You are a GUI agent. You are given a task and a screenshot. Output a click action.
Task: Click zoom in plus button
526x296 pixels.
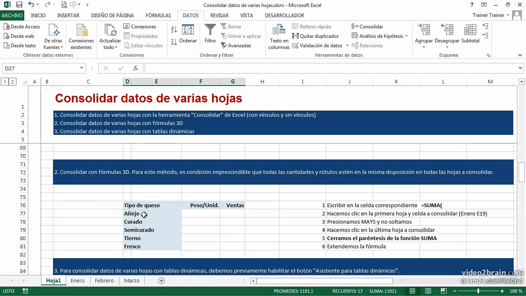502,291
